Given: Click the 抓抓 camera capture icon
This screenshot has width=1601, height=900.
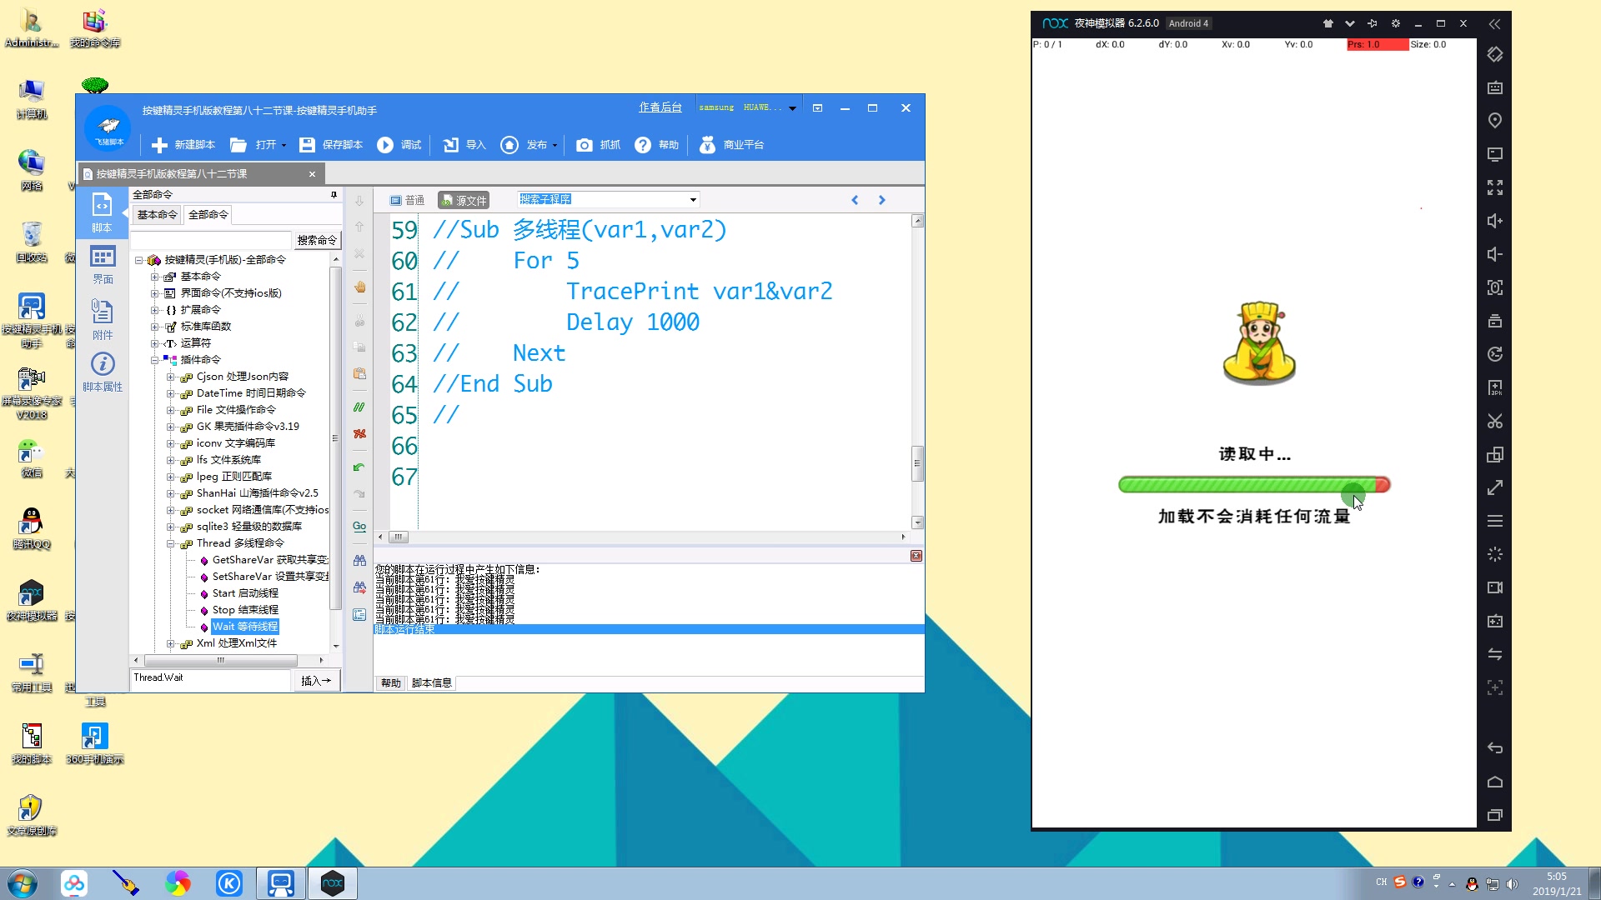Looking at the screenshot, I should pos(585,145).
